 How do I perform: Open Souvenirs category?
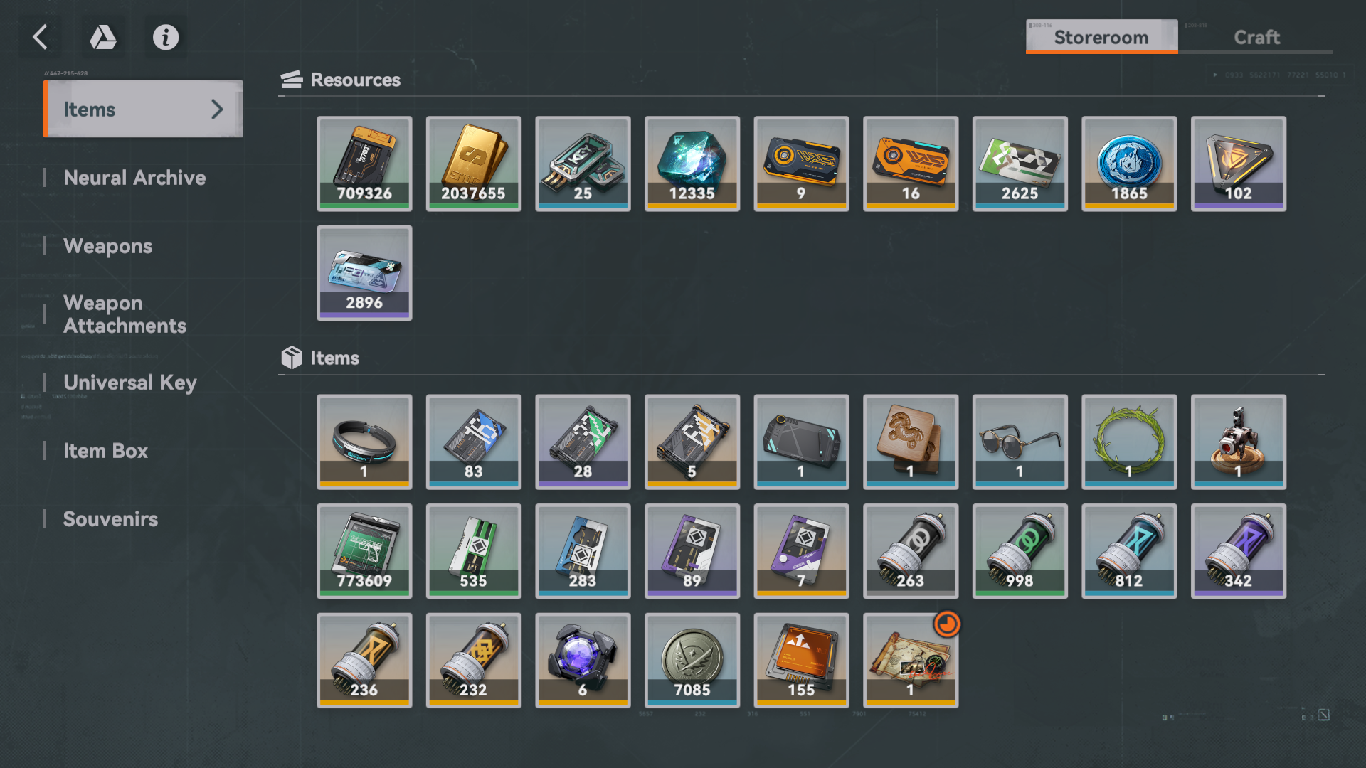point(110,519)
